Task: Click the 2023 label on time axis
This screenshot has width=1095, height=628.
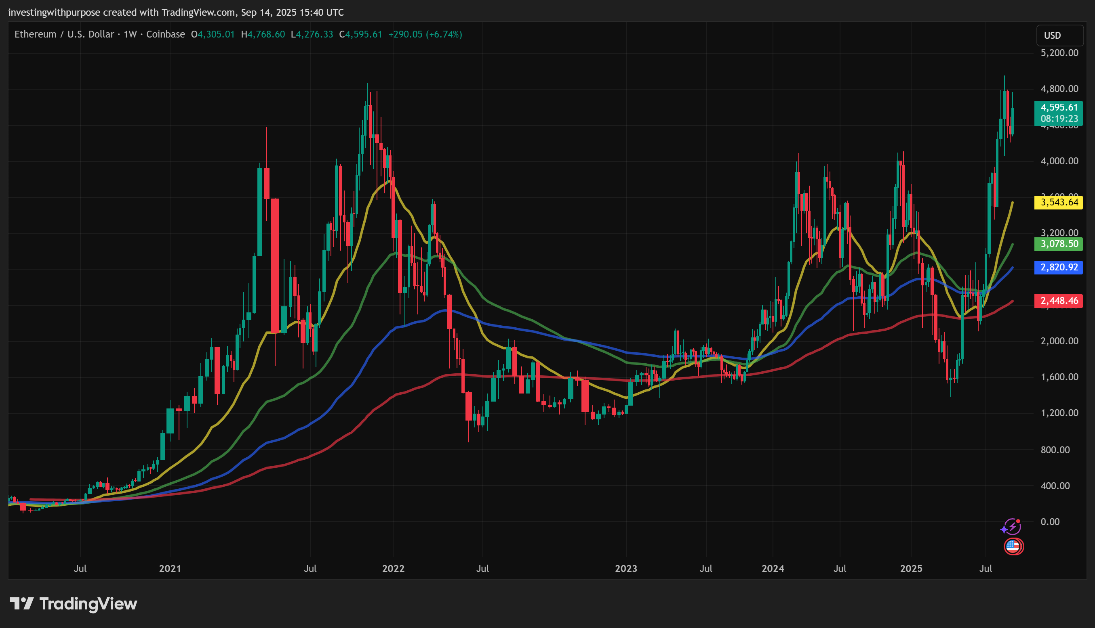Action: coord(625,569)
